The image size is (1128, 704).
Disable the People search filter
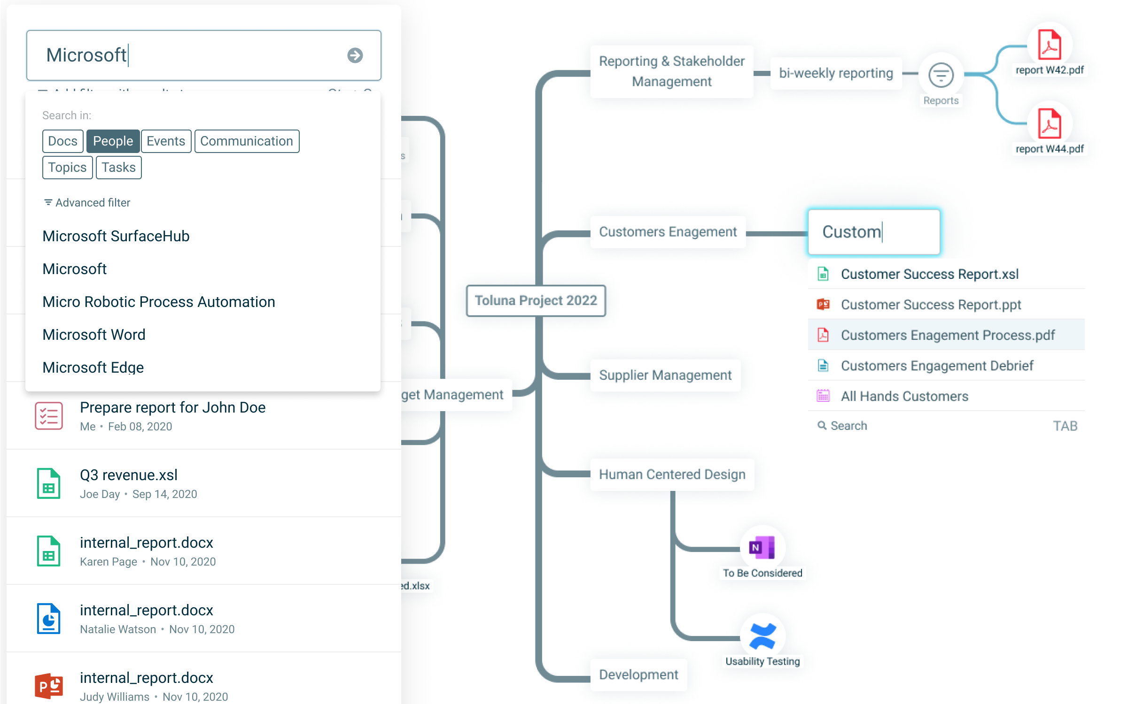113,141
